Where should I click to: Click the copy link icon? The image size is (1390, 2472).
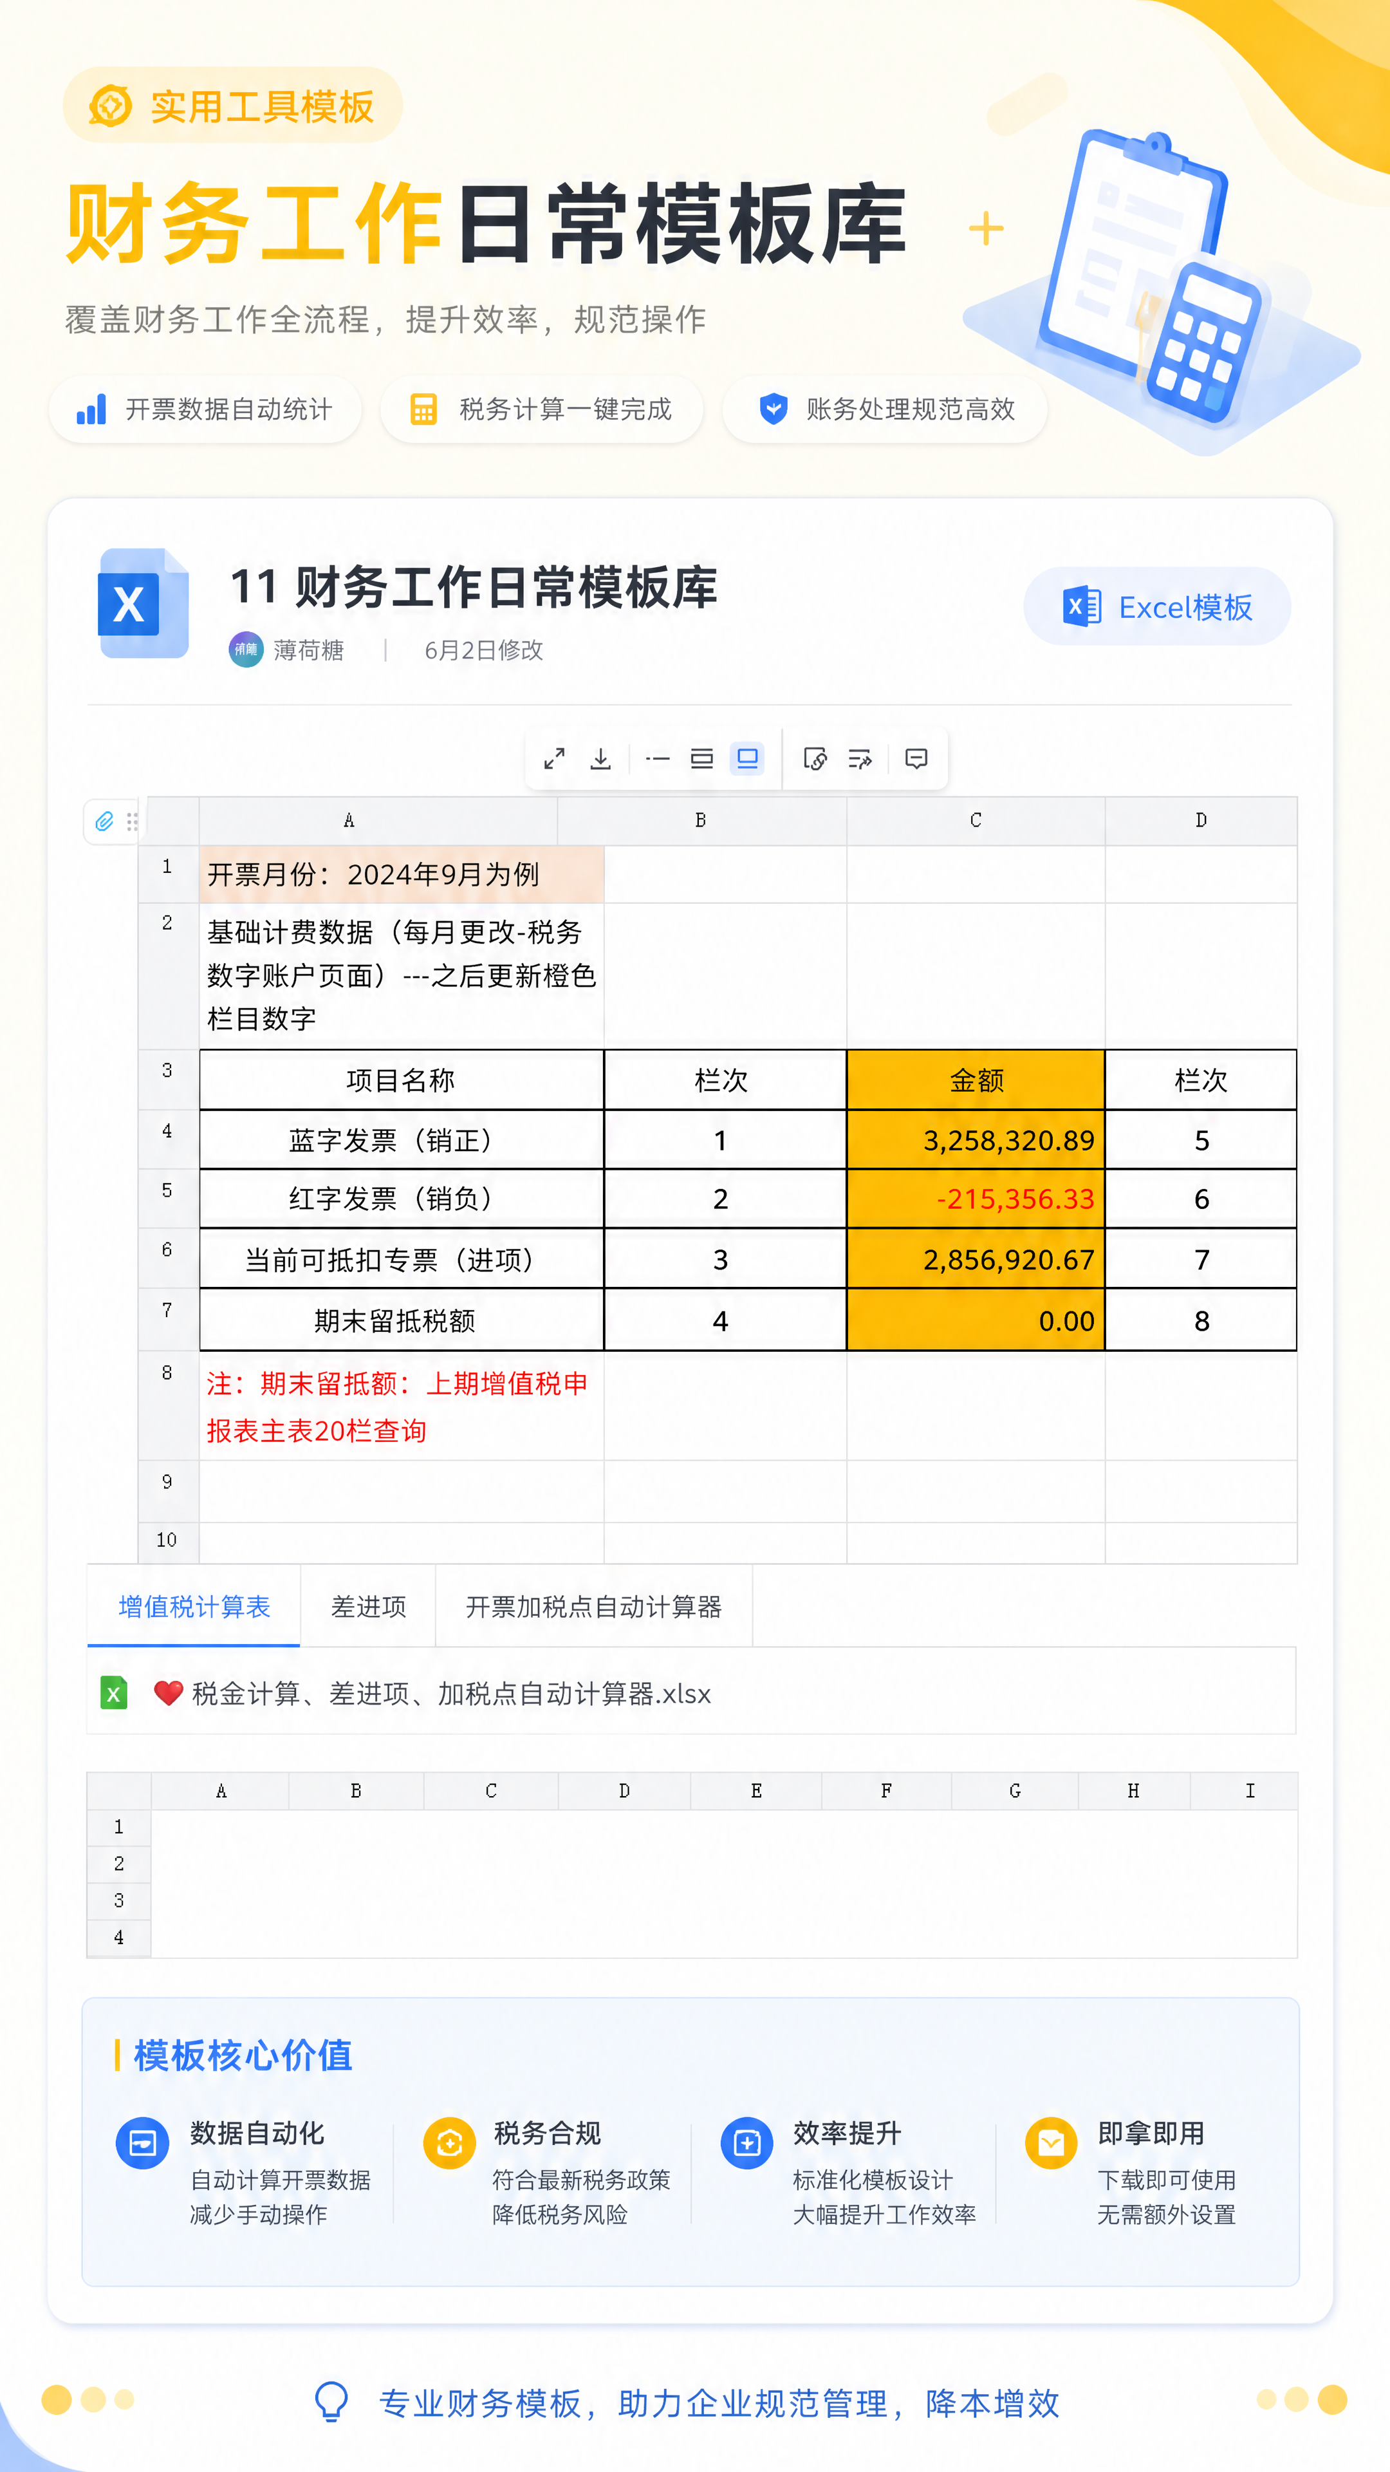[x=815, y=759]
